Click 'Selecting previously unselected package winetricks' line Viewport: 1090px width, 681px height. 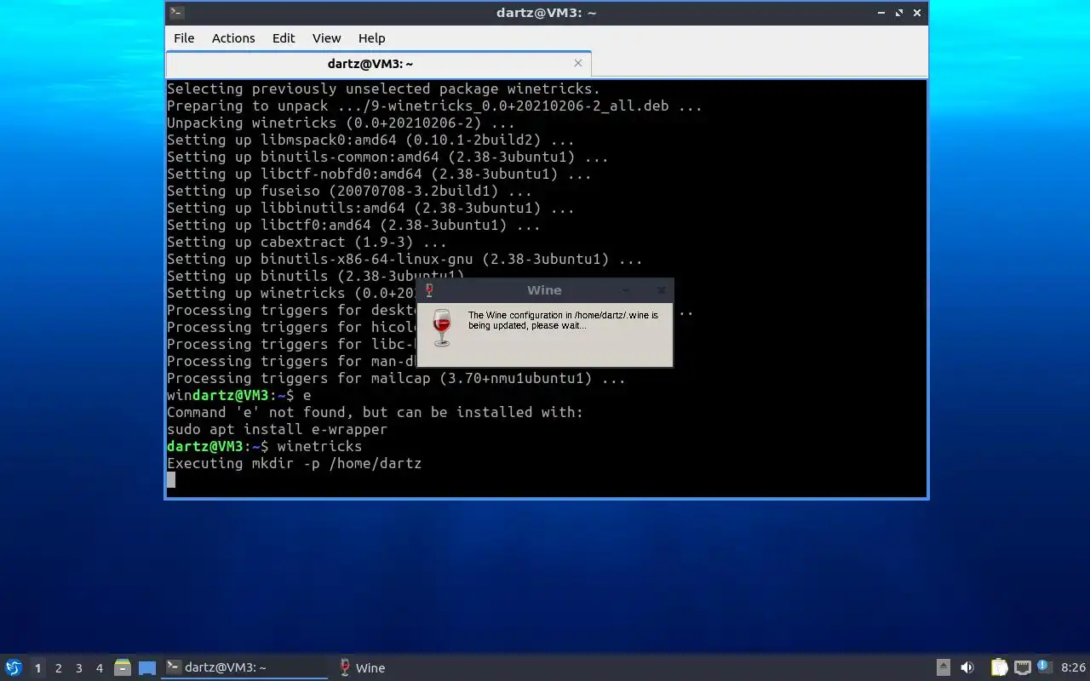383,89
